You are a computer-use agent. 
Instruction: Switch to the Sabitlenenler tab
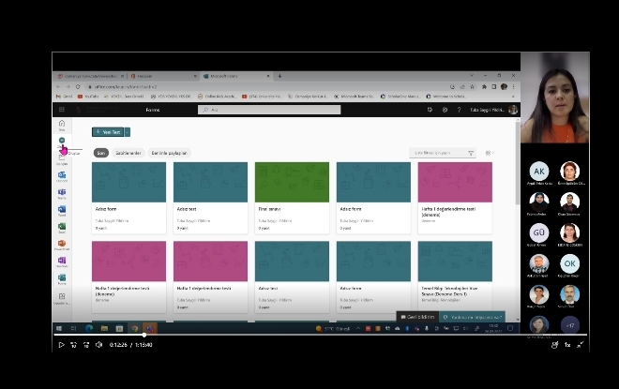(128, 153)
